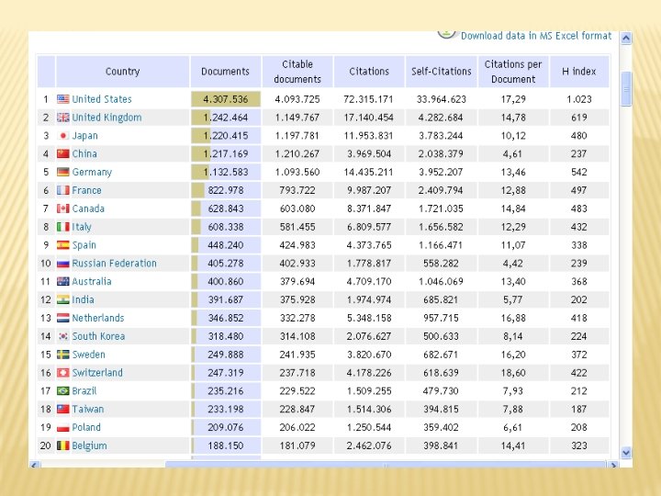Sort table by Country column header
The width and height of the screenshot is (661, 496).
[122, 72]
